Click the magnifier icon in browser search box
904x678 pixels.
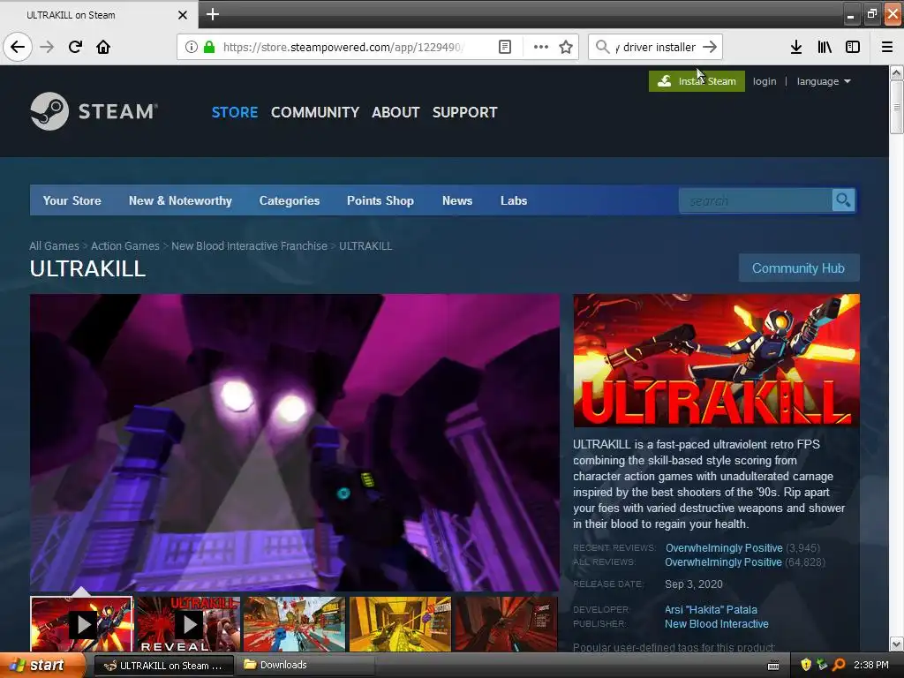pos(602,47)
